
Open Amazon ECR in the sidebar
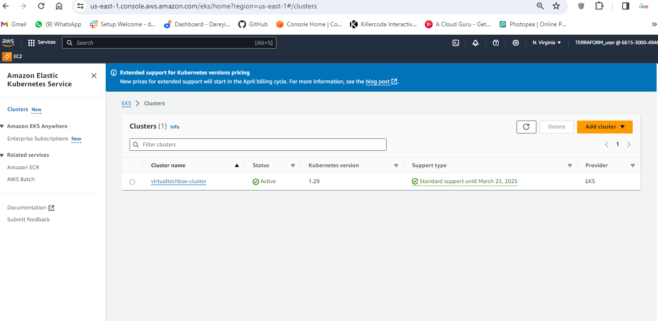tap(23, 168)
